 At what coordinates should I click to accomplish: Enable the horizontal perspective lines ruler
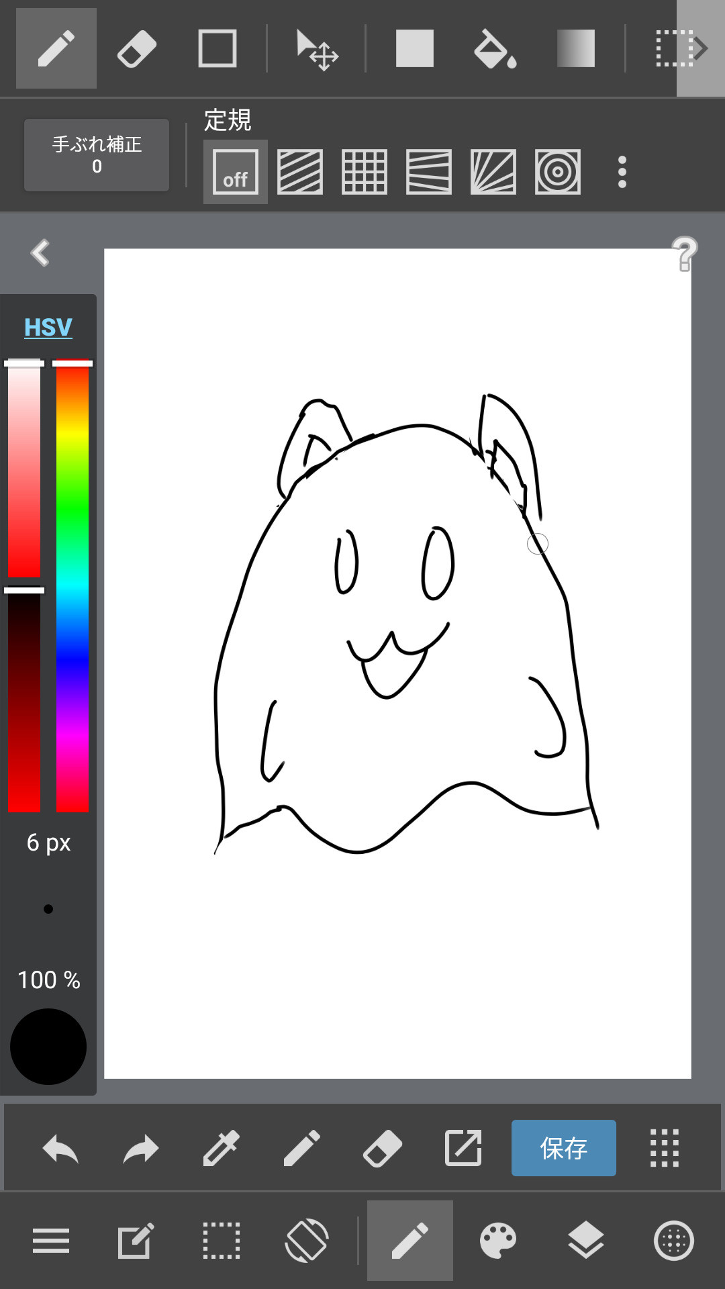coord(429,172)
